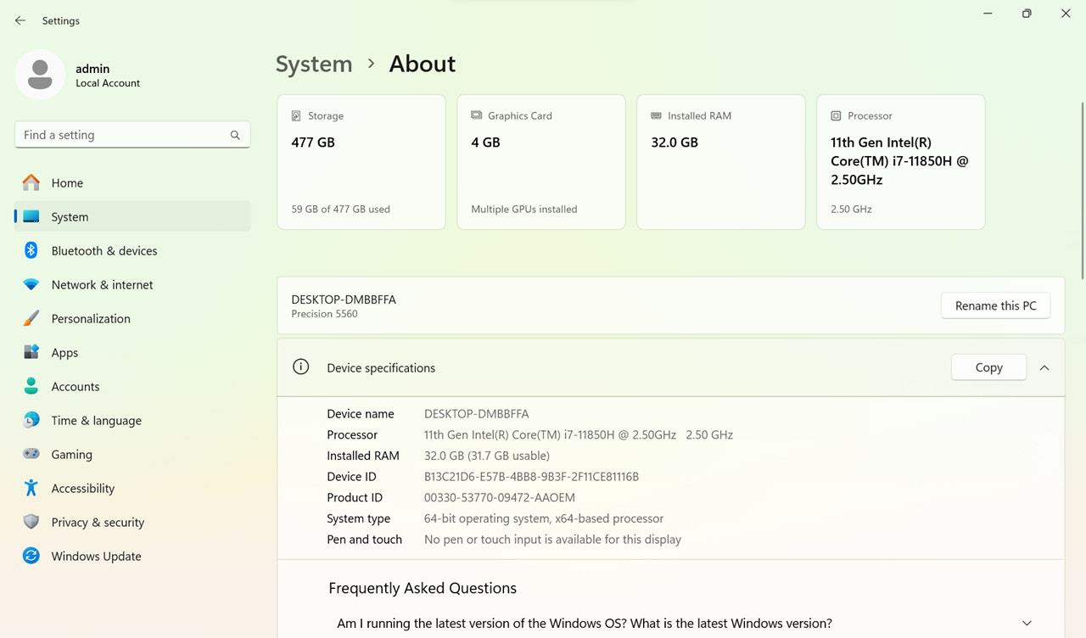The image size is (1086, 638).
Task: Click the Installed RAM 31.7 GB usable value
Action: 487,456
